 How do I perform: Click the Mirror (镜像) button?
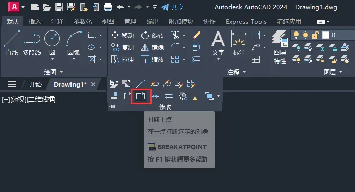[x=152, y=47]
